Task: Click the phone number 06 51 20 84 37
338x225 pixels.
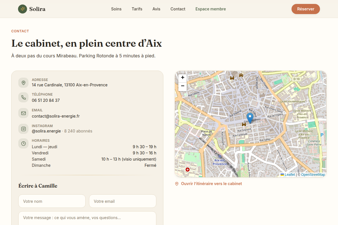Action: tap(46, 100)
